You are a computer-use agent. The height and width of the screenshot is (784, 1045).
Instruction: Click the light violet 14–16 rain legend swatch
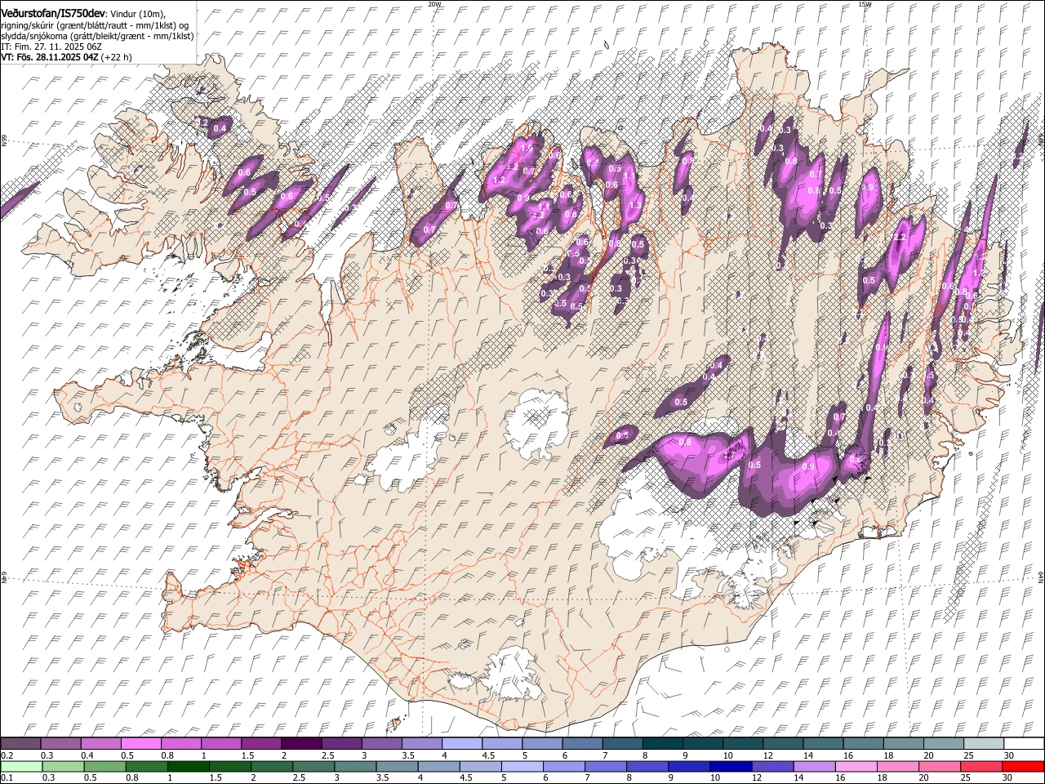814,766
